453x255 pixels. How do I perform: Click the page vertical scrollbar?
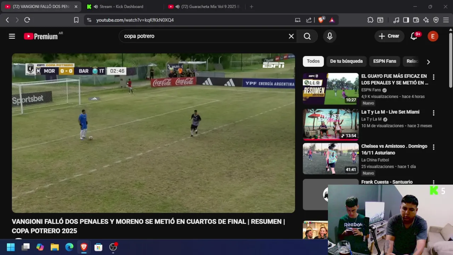(x=451, y=60)
